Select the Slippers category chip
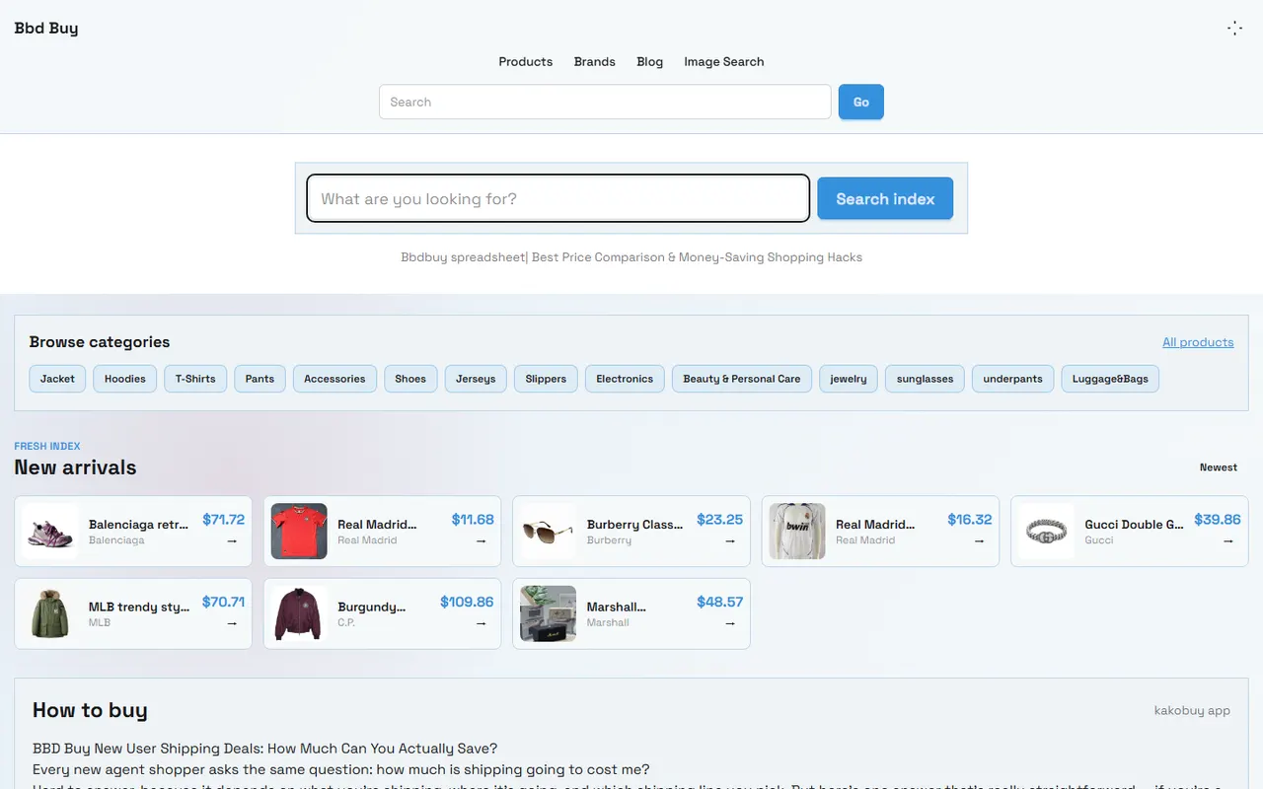This screenshot has height=789, width=1263. tap(546, 379)
